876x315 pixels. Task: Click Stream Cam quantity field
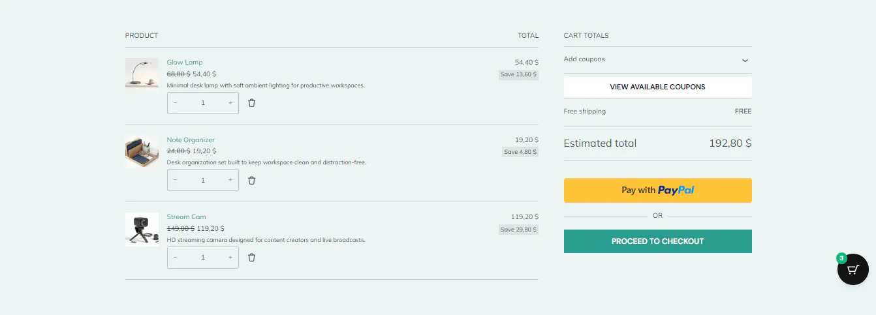pyautogui.click(x=203, y=258)
